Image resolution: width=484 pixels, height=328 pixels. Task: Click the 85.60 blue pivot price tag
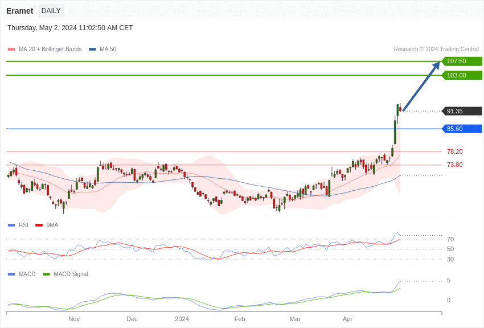tap(462, 129)
